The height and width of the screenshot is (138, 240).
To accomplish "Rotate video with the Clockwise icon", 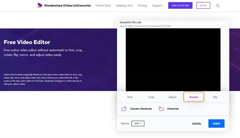I will tap(161, 108).
